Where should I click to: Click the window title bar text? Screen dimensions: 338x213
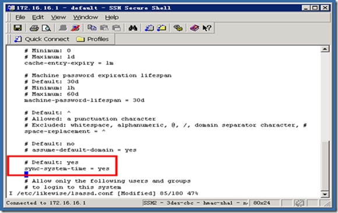click(x=94, y=8)
